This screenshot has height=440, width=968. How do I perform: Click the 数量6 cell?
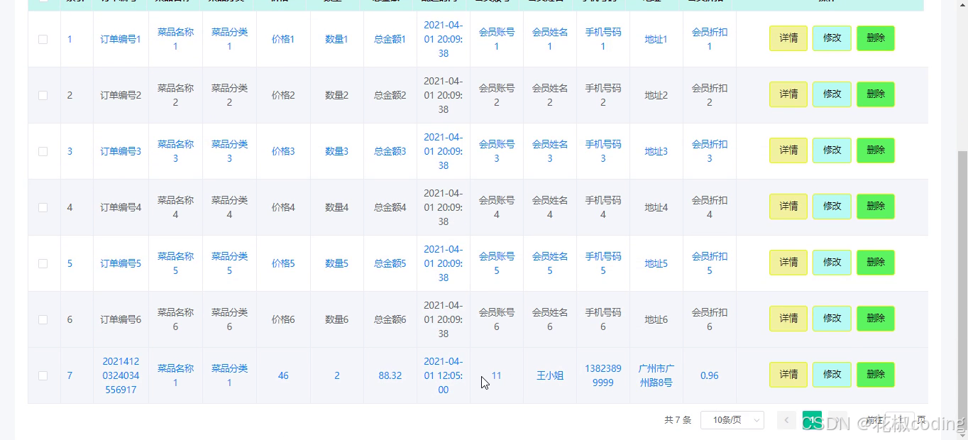(336, 319)
